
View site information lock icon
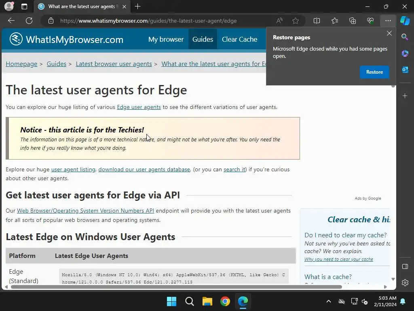[x=51, y=21]
